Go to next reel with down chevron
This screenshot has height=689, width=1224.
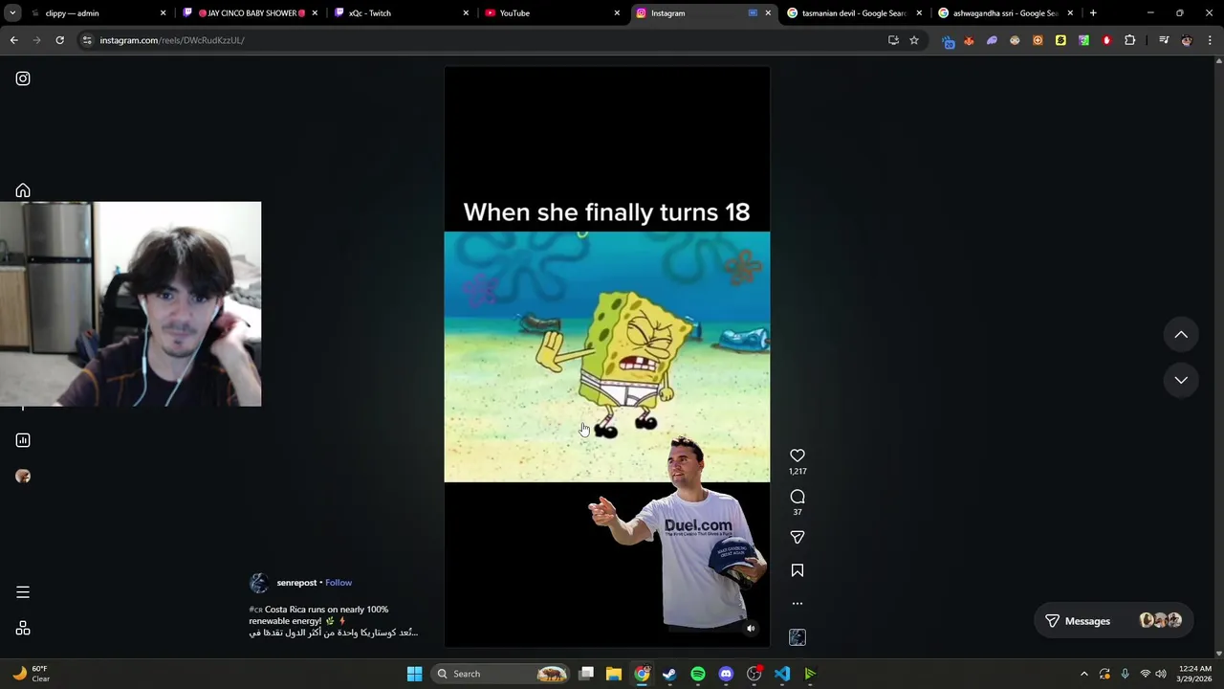pos(1181,380)
